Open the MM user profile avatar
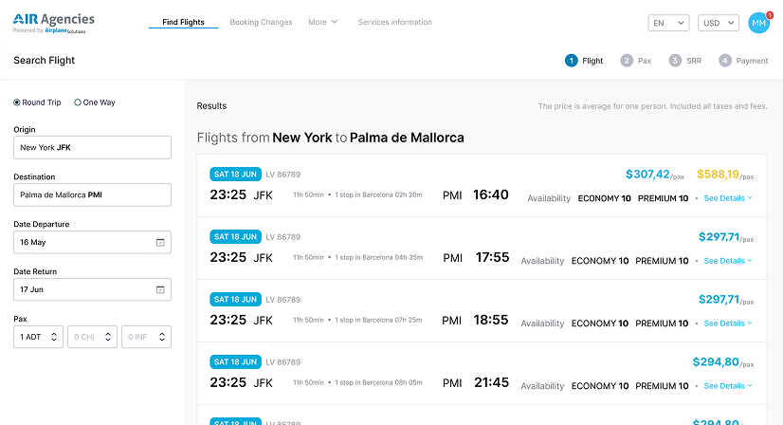The height and width of the screenshot is (425, 783). [758, 23]
